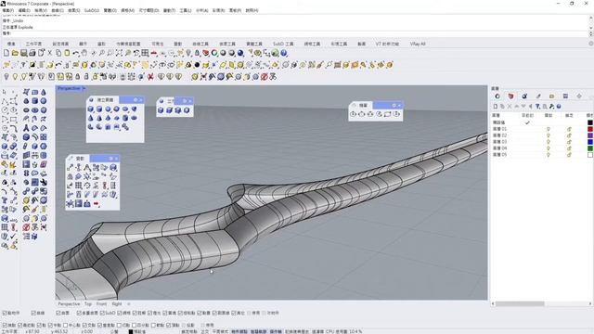This screenshot has height=334, width=594.
Task: Select the default layer row with checkmark
Action: pyautogui.click(x=542, y=122)
